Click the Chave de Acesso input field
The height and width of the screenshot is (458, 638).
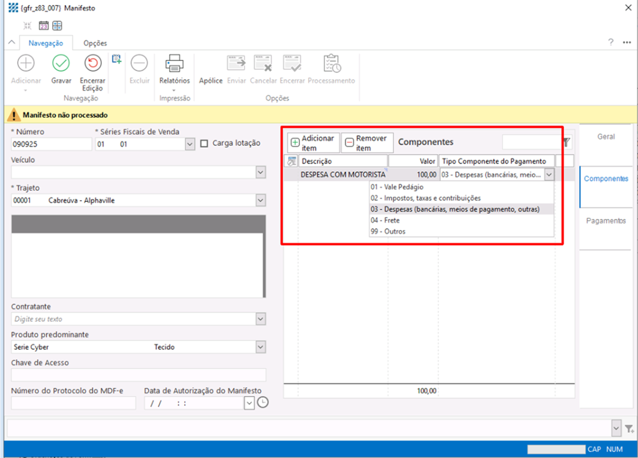pos(138,375)
